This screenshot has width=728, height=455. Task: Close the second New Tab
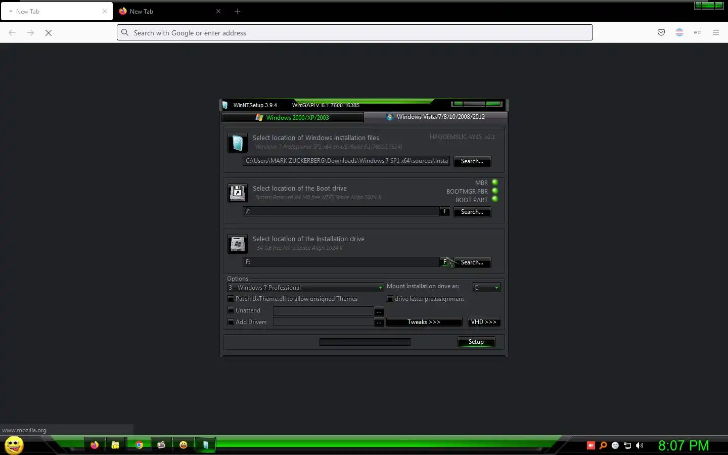coord(218,11)
